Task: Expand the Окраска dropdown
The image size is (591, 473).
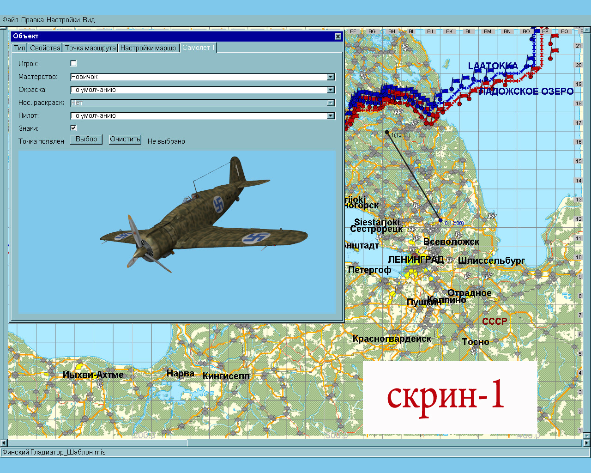Action: 331,90
